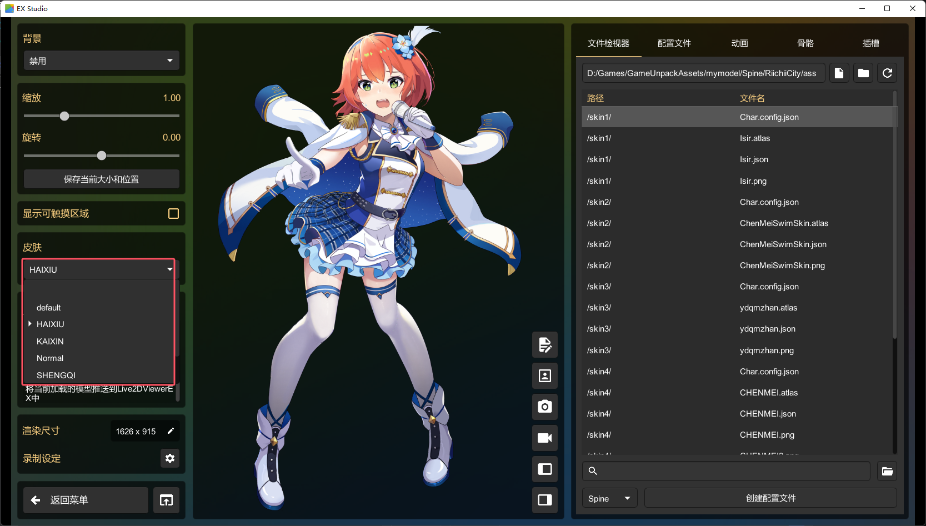926x526 pixels.
Task: Click the new file icon beside the path field
Action: point(839,73)
